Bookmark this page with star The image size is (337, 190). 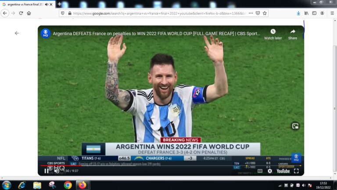(x=265, y=13)
